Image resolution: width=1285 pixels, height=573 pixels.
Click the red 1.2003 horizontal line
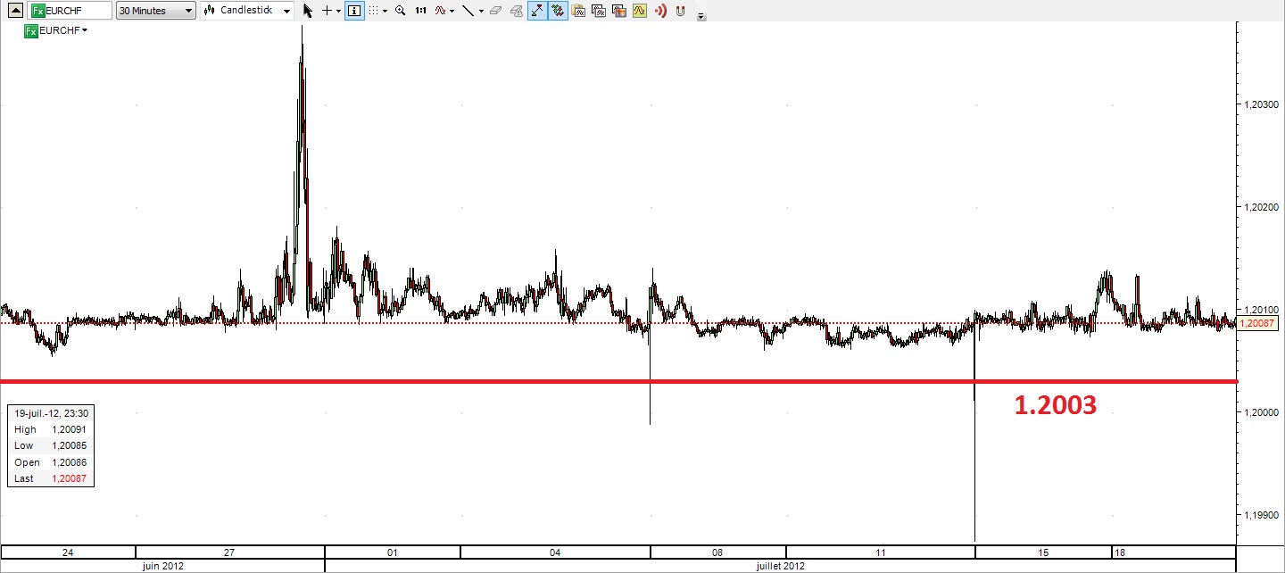click(618, 382)
